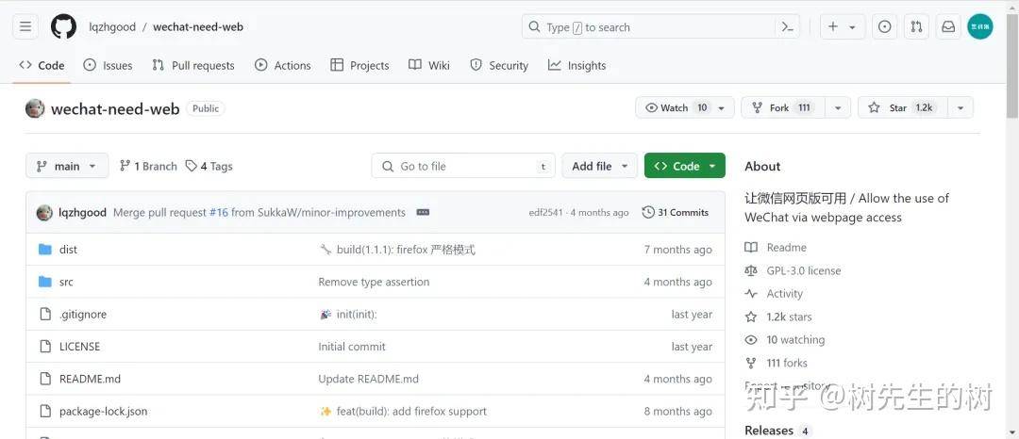The image size is (1019, 439).
Task: Open the global issues icon in header
Action: pos(884,26)
